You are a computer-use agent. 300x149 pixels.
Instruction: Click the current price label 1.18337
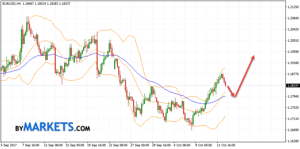[x=291, y=85]
